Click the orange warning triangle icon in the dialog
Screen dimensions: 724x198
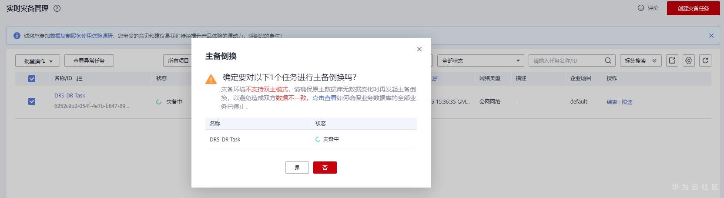click(x=211, y=79)
